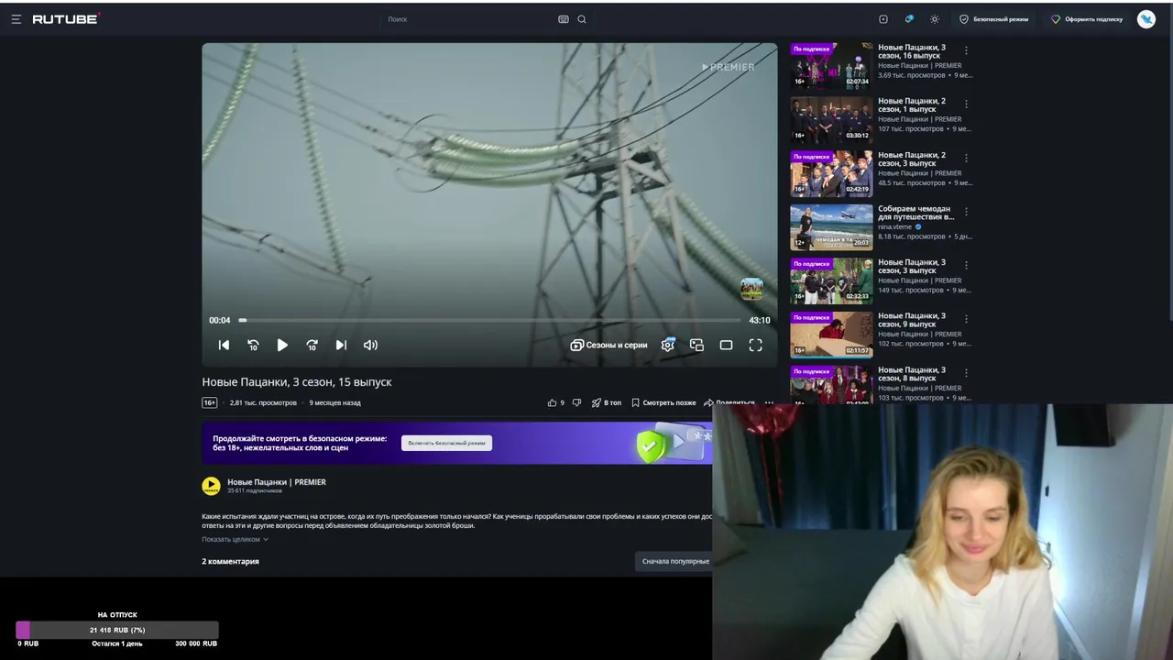Click the video title 3 сезон, 15 выпуск
1173x660 pixels.
pyautogui.click(x=297, y=381)
